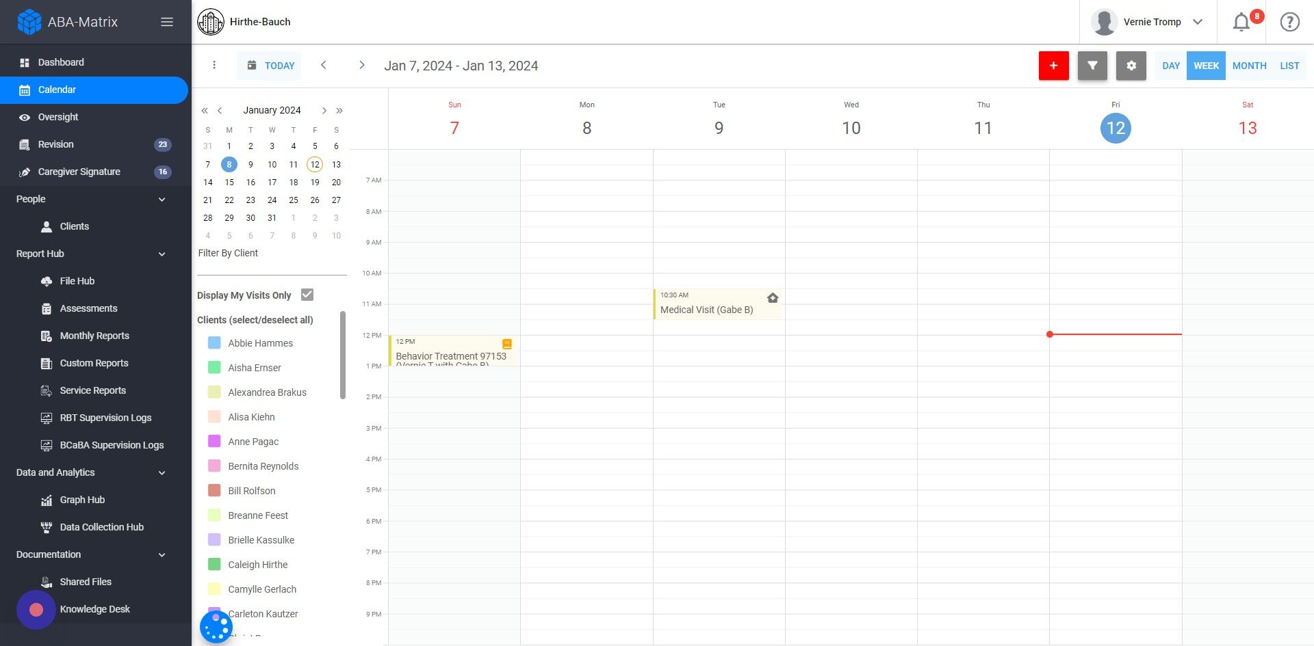The width and height of the screenshot is (1314, 646).
Task: Open Knowledge Desk link
Action: 94,609
